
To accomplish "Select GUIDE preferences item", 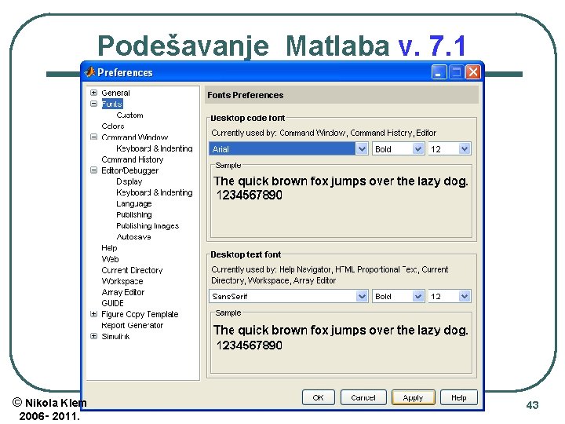I will click(112, 303).
